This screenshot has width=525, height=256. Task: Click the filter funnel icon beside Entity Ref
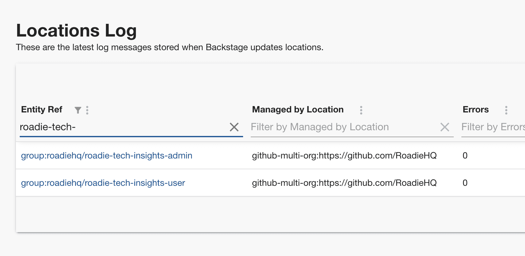pos(78,110)
